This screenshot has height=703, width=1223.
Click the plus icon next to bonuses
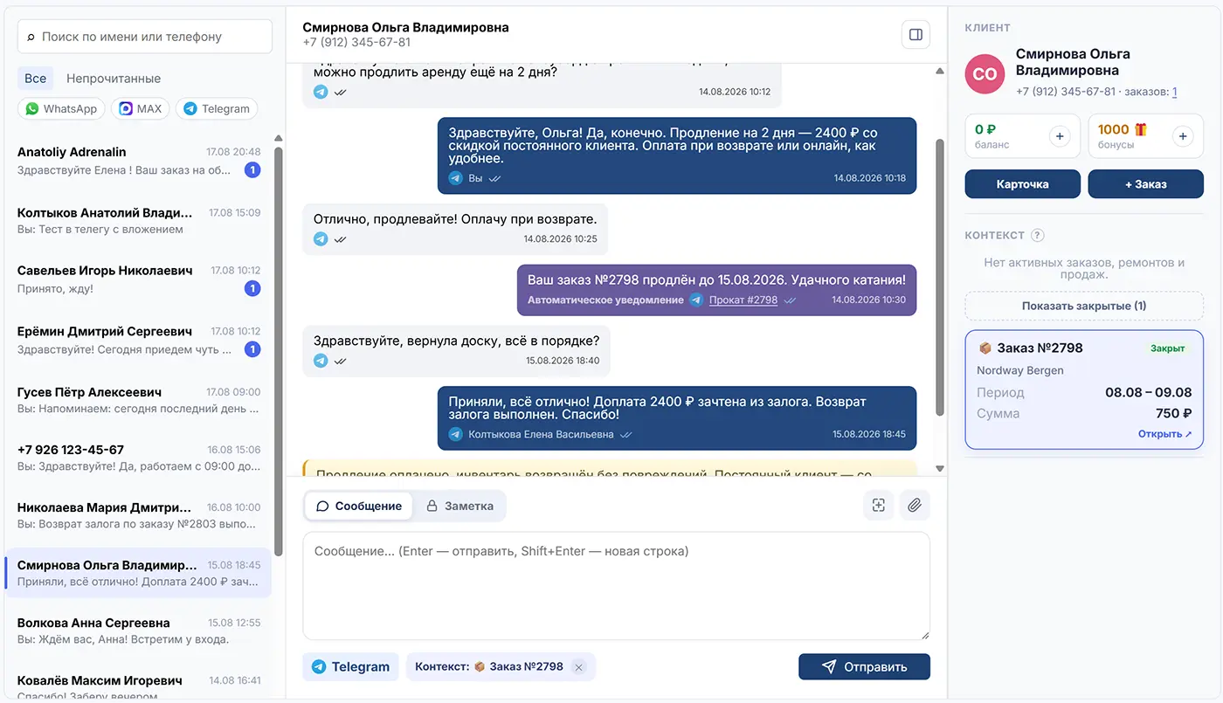1183,136
